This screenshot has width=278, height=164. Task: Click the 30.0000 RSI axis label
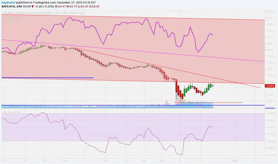270,141
